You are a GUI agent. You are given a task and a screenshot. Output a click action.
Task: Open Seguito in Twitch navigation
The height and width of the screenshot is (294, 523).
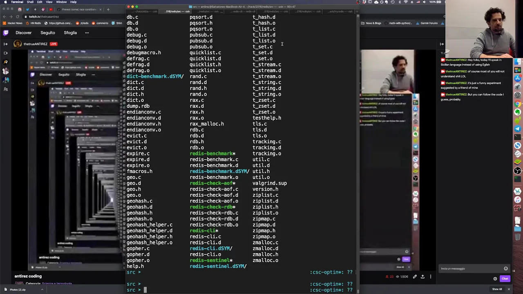click(x=48, y=33)
